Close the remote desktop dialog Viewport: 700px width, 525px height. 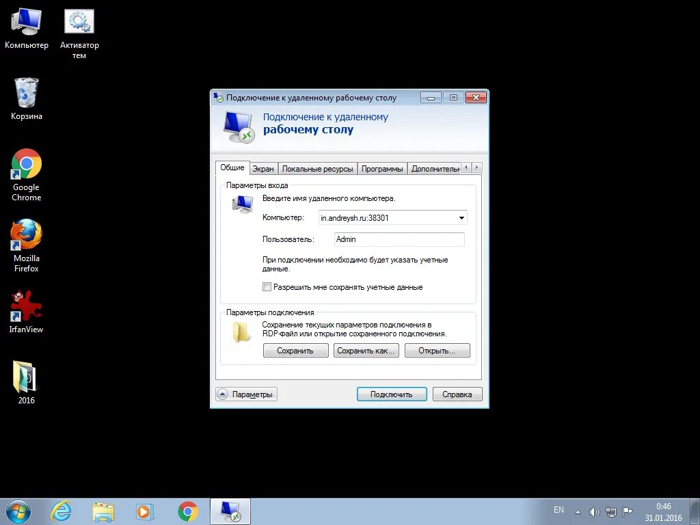476,97
